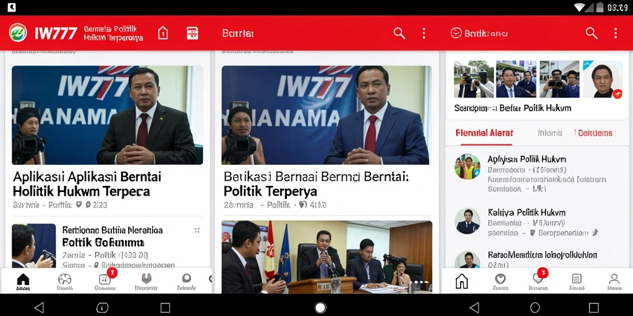The height and width of the screenshot is (316, 633).
Task: Open the Politik Terperya article's blue-suit photo
Action: coord(326,115)
